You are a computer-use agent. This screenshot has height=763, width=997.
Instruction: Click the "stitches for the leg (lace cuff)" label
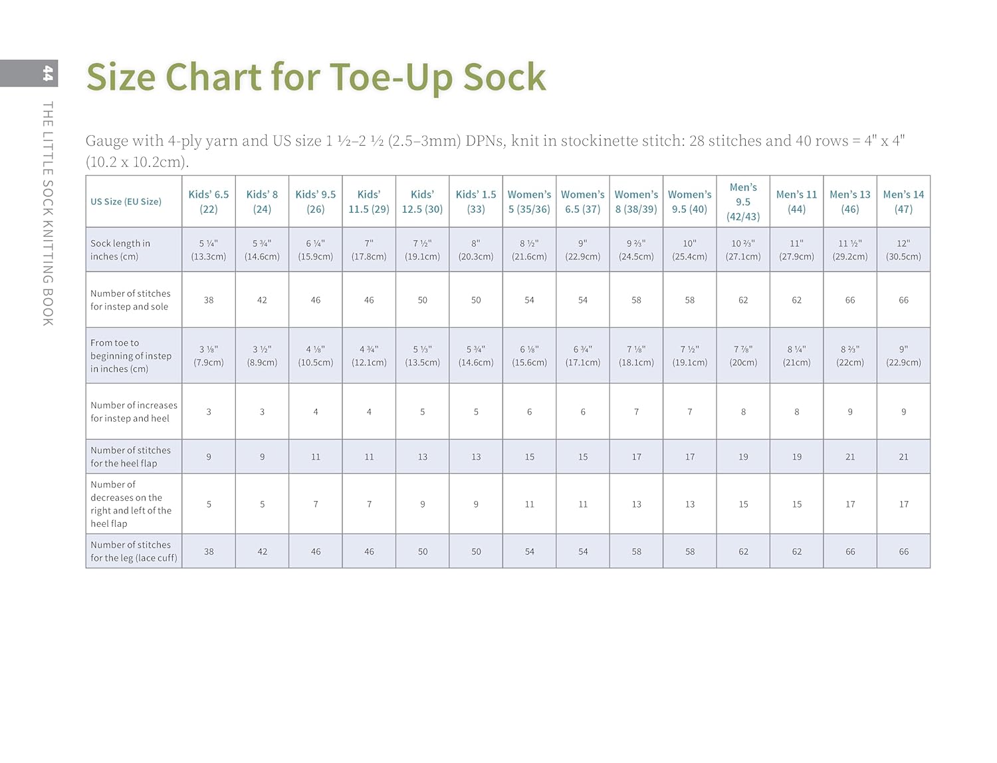coord(134,551)
